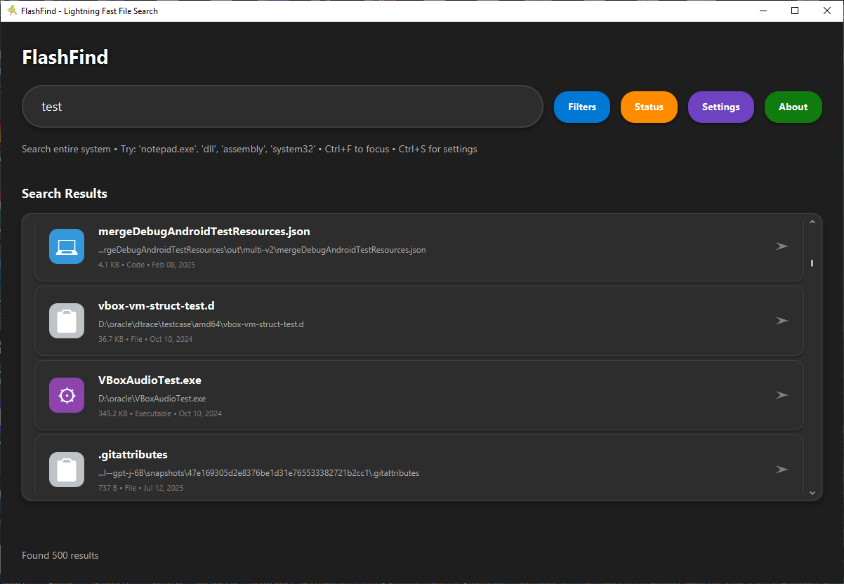Click the results list scroll down arrow
The height and width of the screenshot is (584, 844).
click(x=812, y=493)
